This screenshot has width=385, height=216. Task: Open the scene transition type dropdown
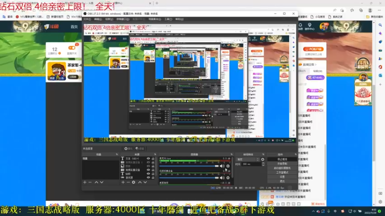[247, 159]
